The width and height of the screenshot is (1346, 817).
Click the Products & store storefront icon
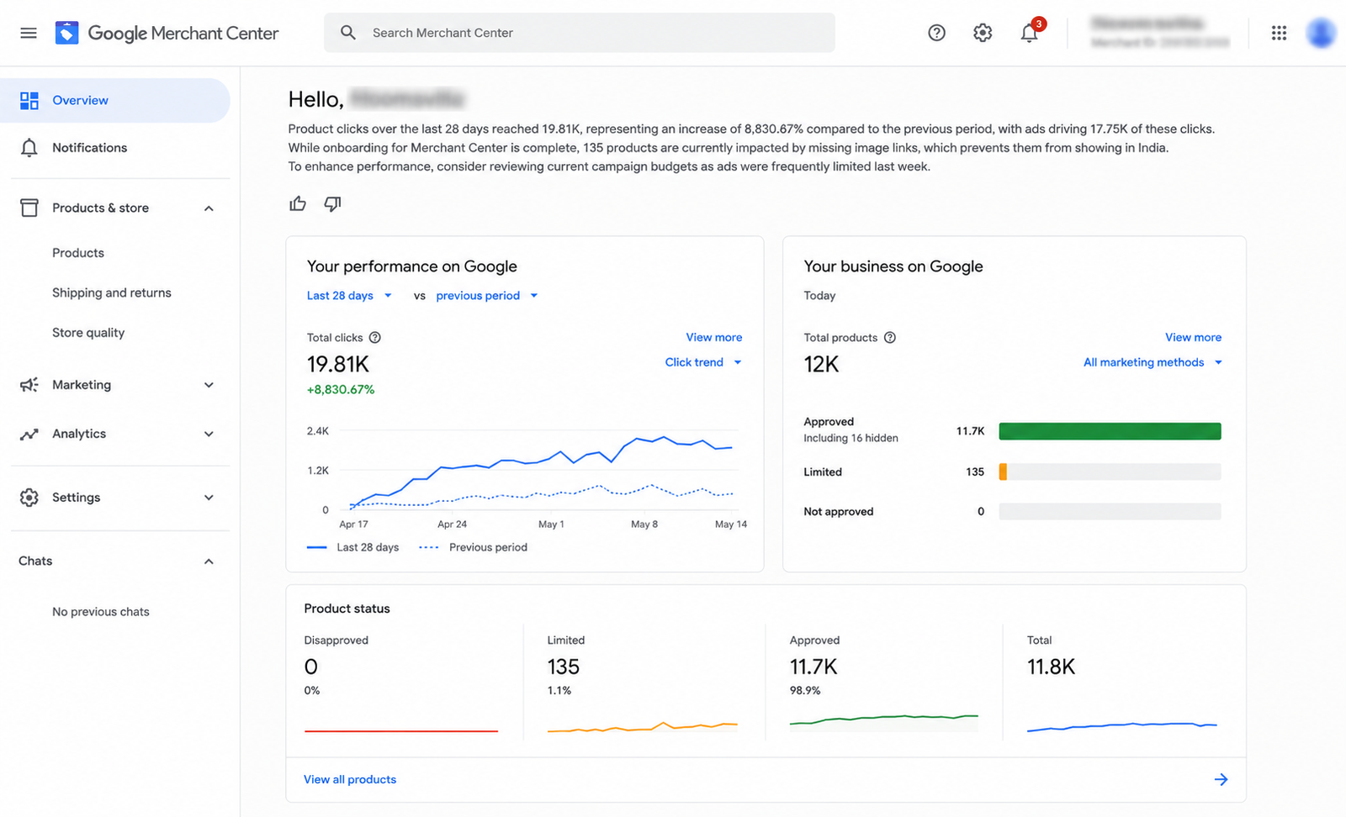tap(29, 208)
